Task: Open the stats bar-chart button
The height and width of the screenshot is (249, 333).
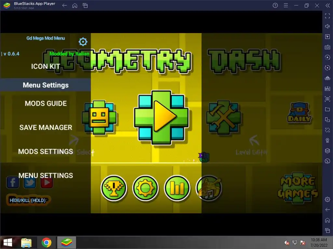Action: click(x=177, y=188)
